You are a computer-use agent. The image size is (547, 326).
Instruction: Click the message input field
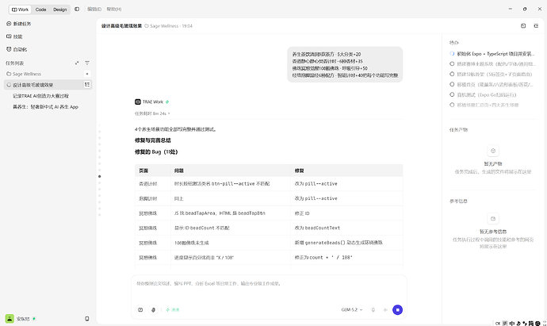(269, 288)
